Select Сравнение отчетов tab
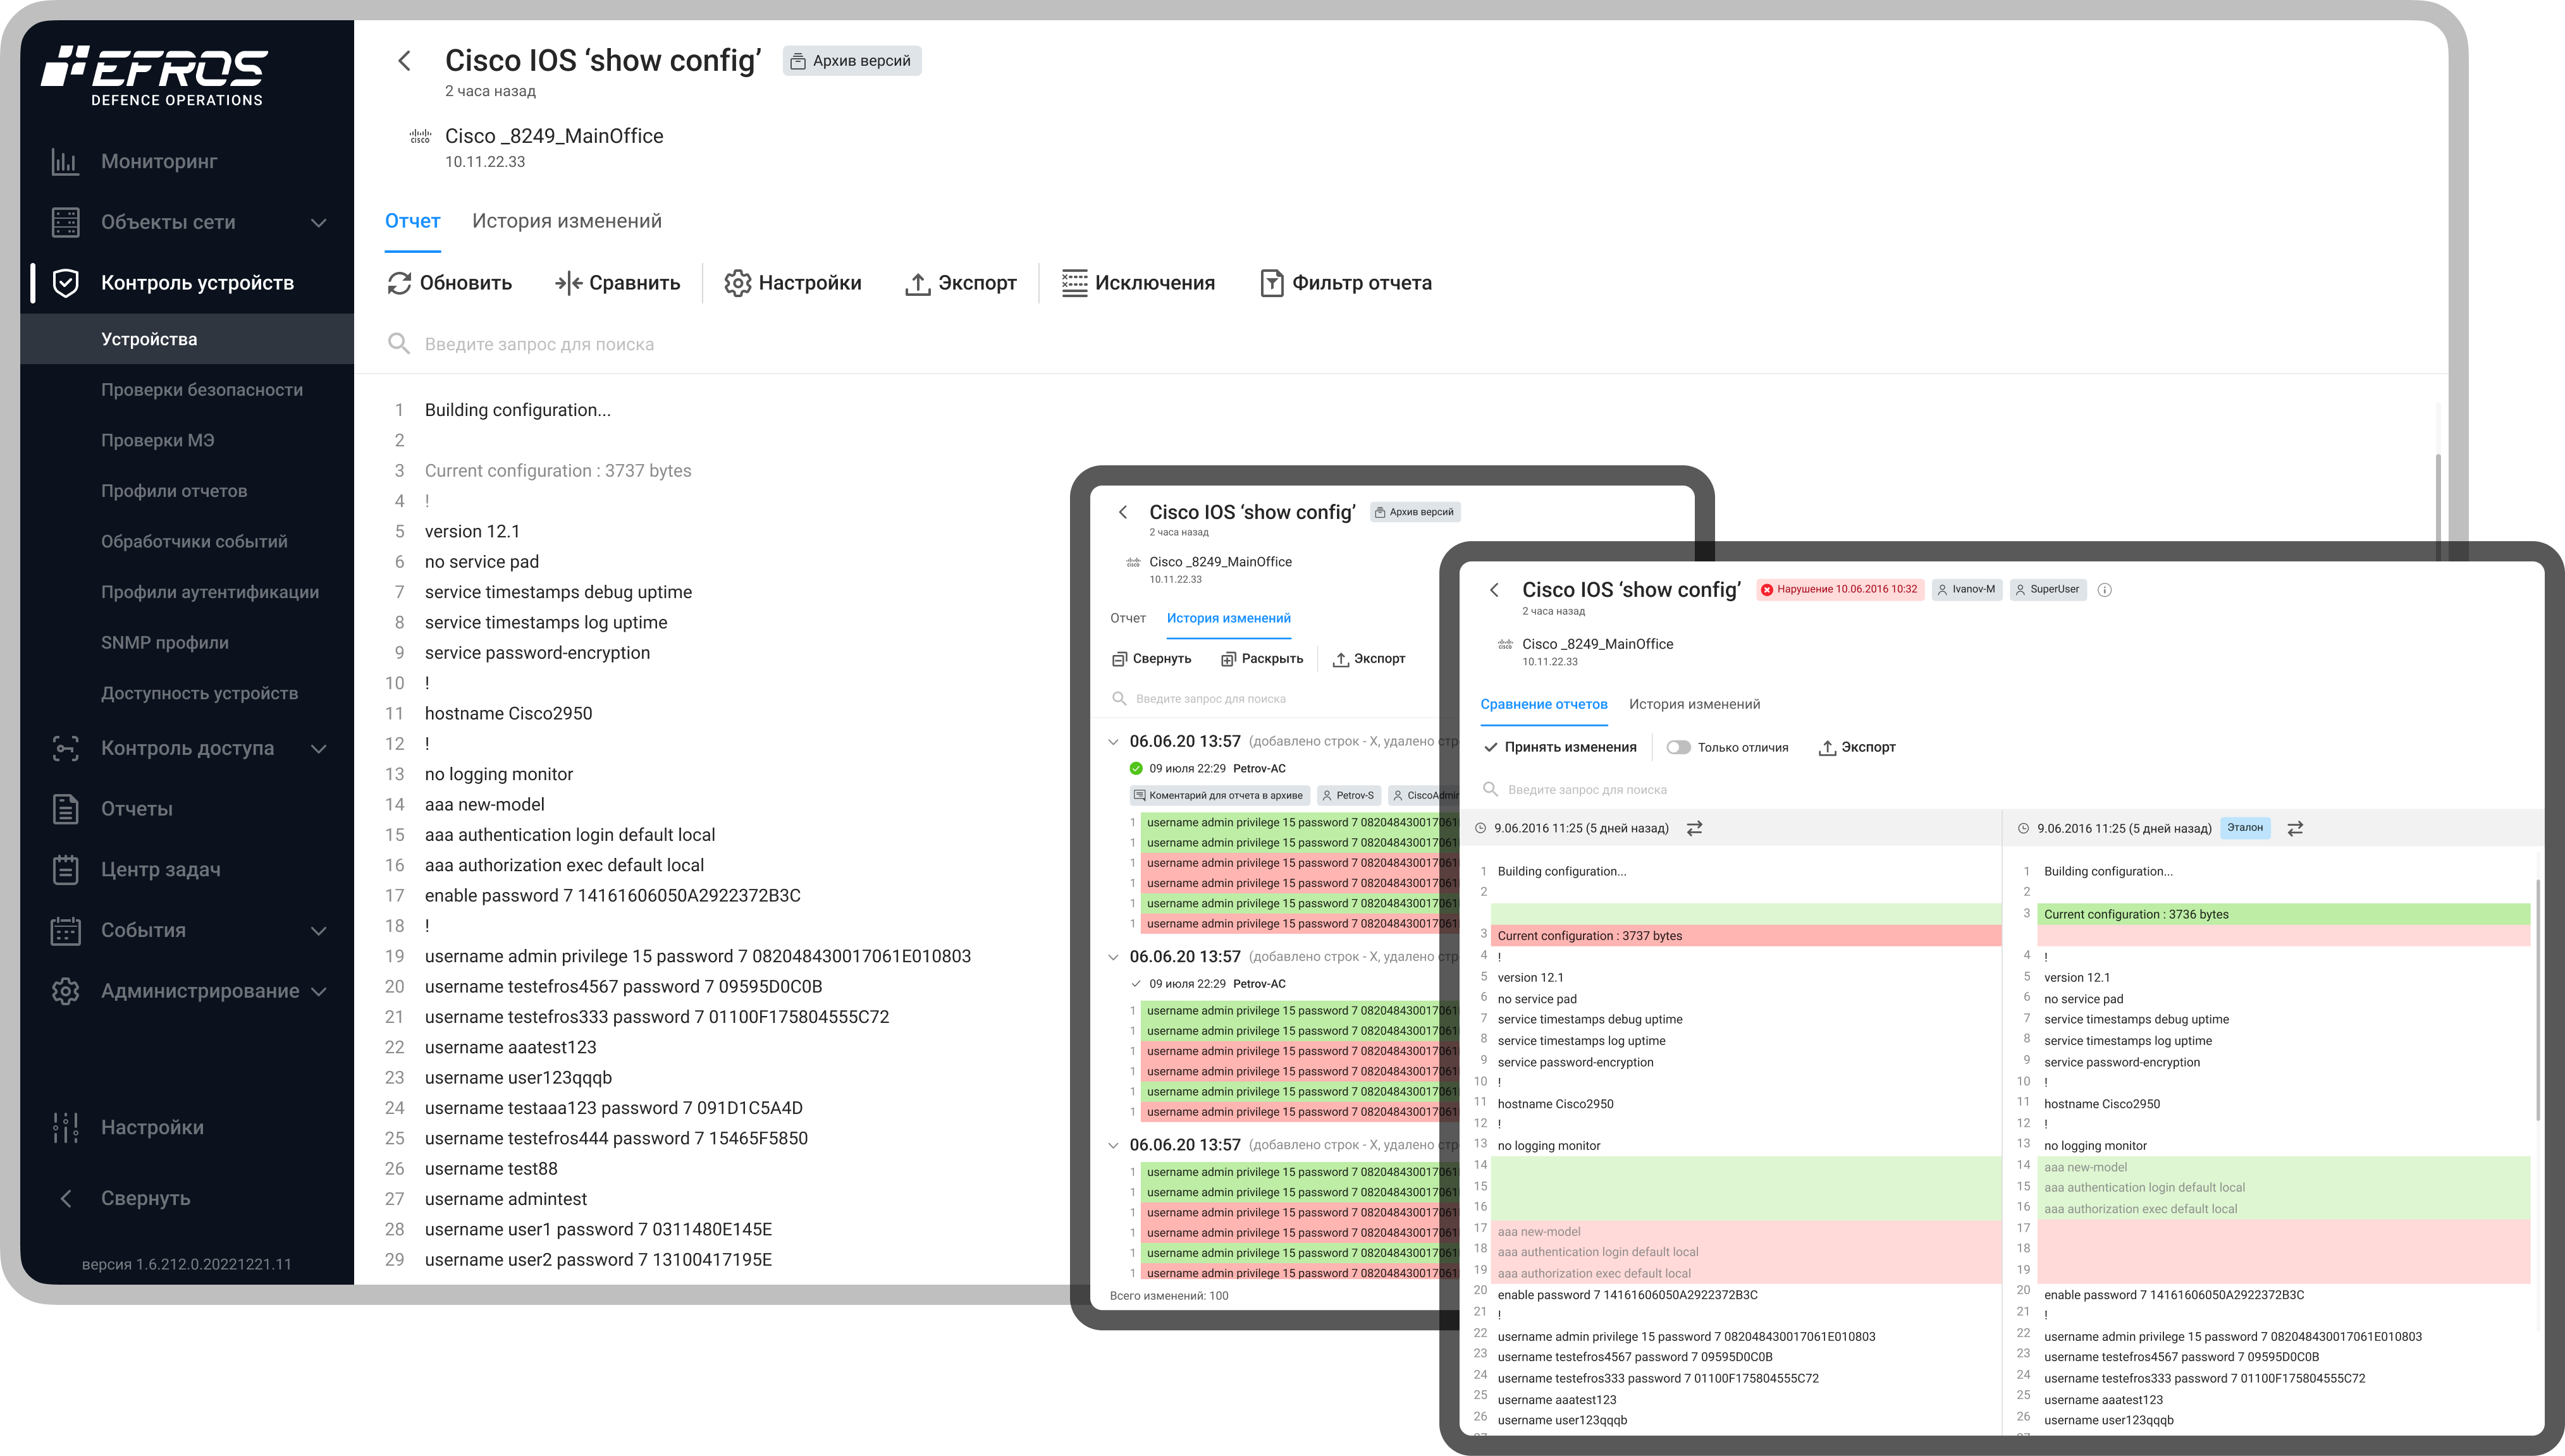 tap(1544, 704)
